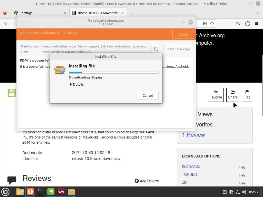Image resolution: width=263 pixels, height=197 pixels.
Task: Click the Favorite button on Archive page
Action: coord(216,95)
